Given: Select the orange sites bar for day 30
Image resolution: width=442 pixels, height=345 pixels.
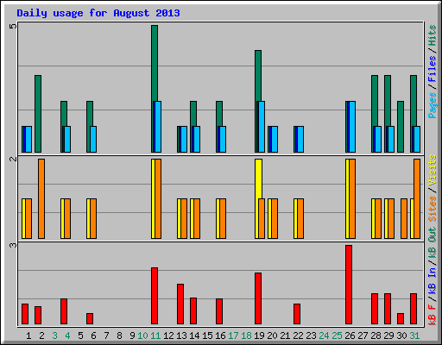Looking at the screenshot, I should 404,218.
